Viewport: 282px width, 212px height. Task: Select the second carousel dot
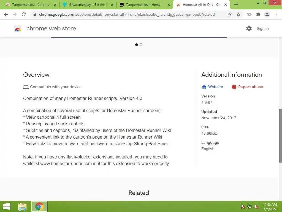point(141,45)
